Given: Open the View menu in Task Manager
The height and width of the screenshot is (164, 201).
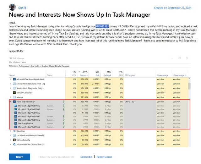Looking at the screenshot, I should point(24,62).
